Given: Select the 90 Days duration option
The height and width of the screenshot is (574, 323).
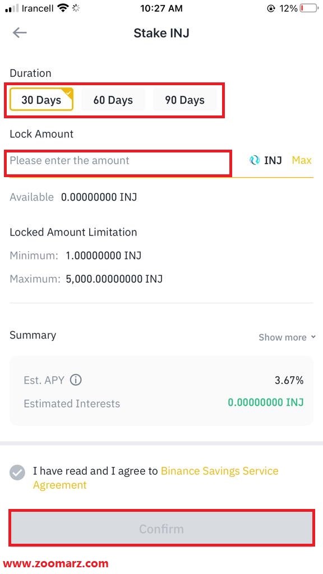Looking at the screenshot, I should (184, 100).
